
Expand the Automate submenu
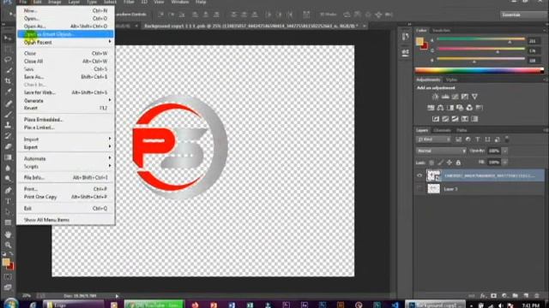[65, 158]
